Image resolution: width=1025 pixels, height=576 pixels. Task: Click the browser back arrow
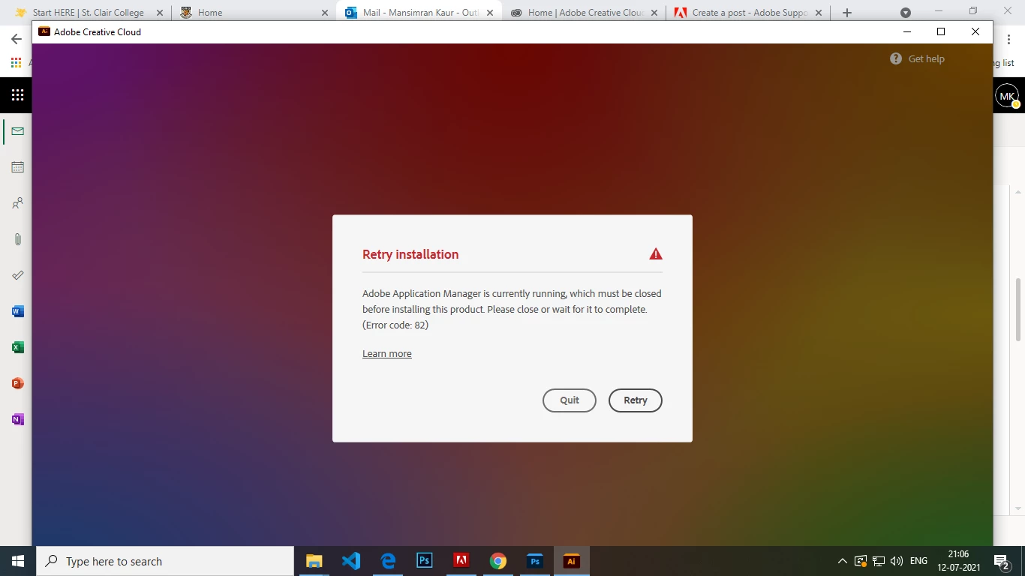(16, 39)
